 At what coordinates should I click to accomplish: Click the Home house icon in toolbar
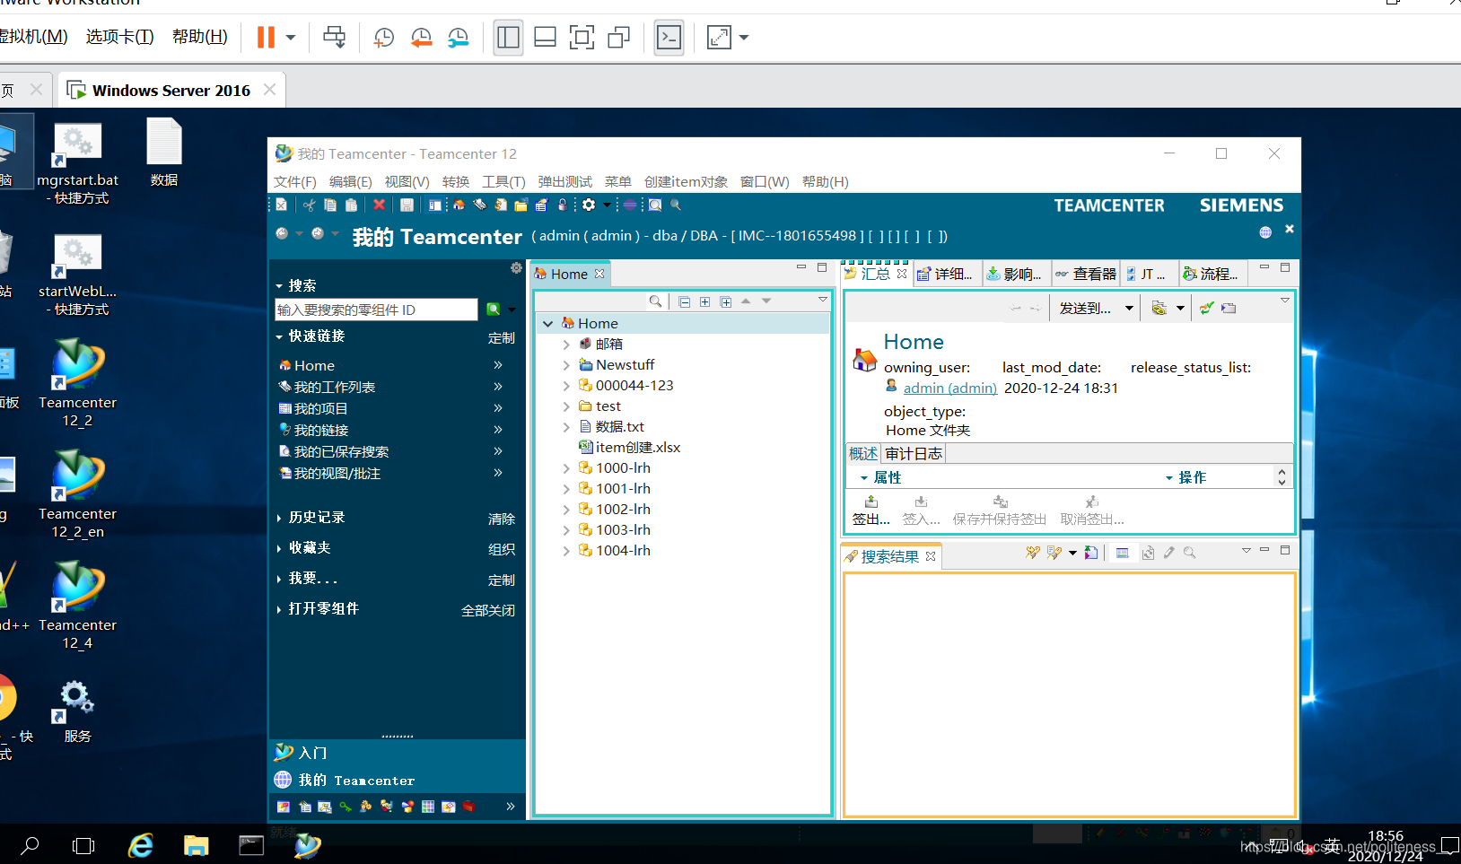click(x=459, y=205)
